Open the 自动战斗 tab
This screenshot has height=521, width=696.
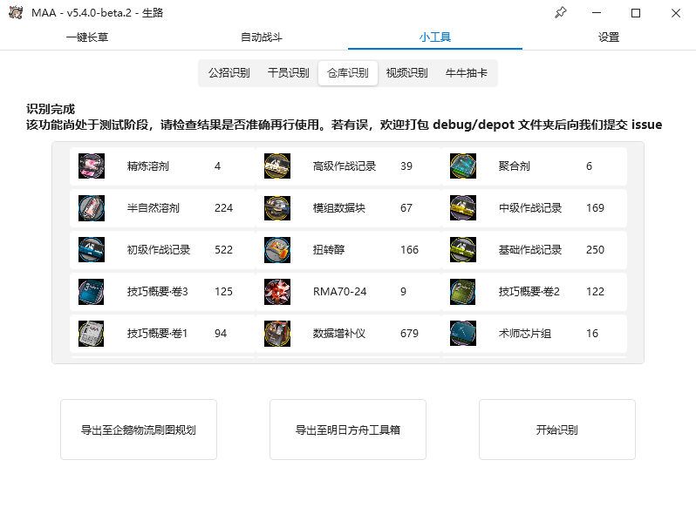(261, 37)
